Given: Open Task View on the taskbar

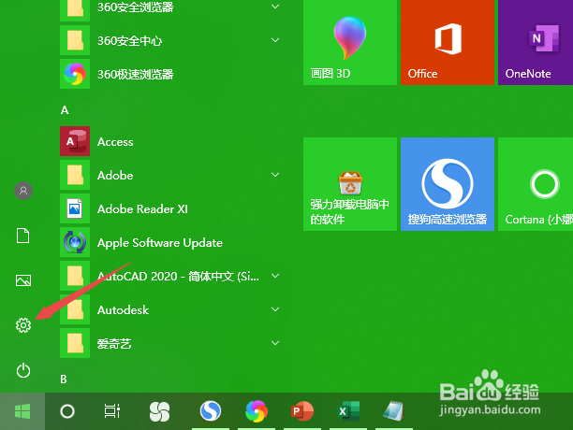Looking at the screenshot, I should (112, 411).
